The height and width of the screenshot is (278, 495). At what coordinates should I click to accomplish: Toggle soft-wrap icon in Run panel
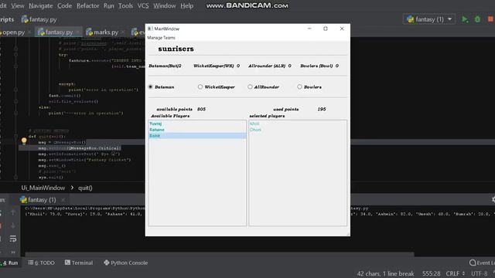coord(13,239)
